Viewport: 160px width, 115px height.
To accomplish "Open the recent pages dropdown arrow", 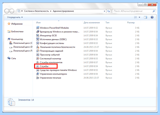I will point(15,11).
